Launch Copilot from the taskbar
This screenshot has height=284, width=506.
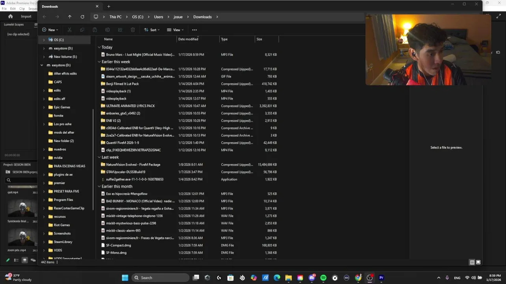254,278
